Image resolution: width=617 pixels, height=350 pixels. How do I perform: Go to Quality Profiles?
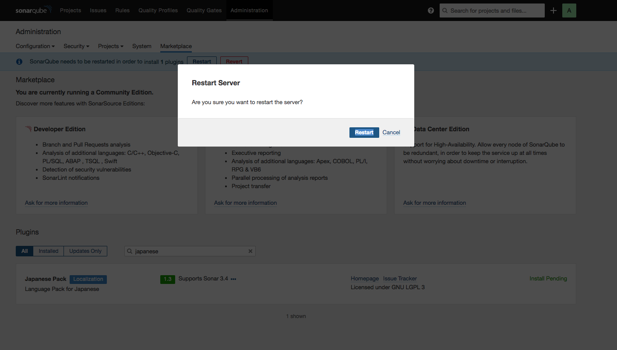[158, 10]
